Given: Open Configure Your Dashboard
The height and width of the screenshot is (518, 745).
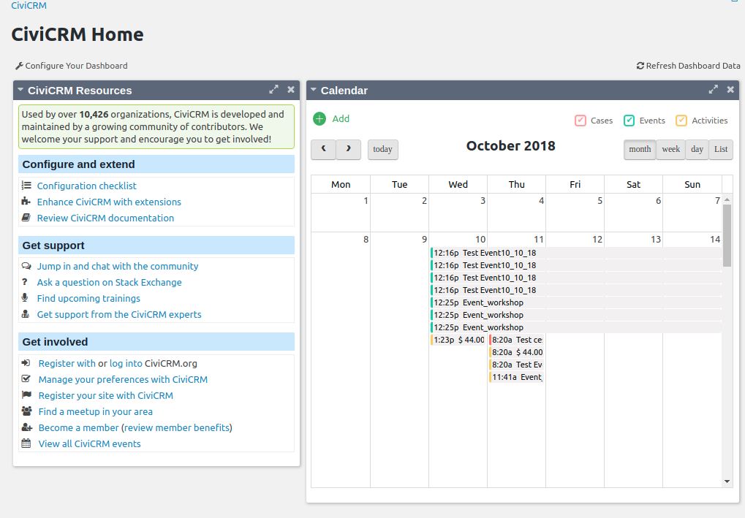Looking at the screenshot, I should click(x=71, y=66).
